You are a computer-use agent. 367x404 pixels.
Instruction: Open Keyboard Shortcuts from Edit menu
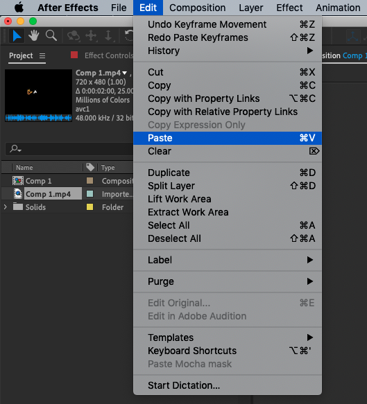coord(228,351)
